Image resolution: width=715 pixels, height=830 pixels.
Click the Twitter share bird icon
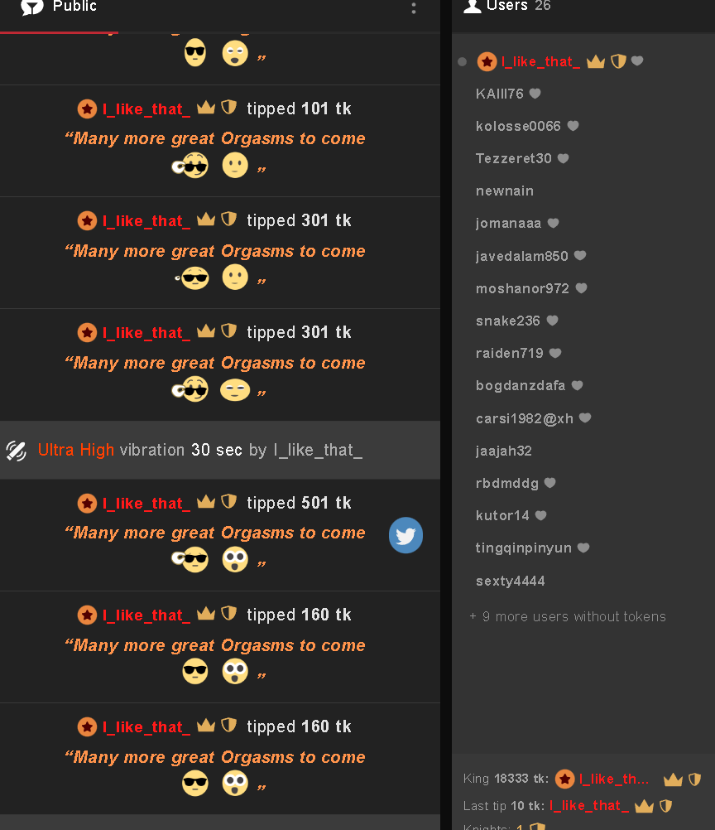405,535
